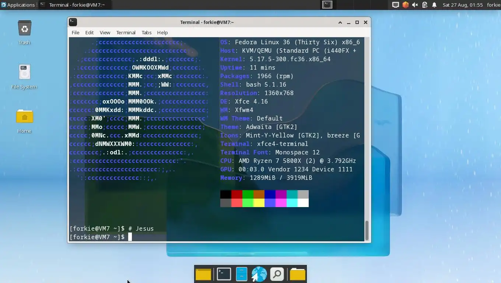Open the rightmost yellow folder in dock
This screenshot has height=283, width=501.
click(x=297, y=274)
